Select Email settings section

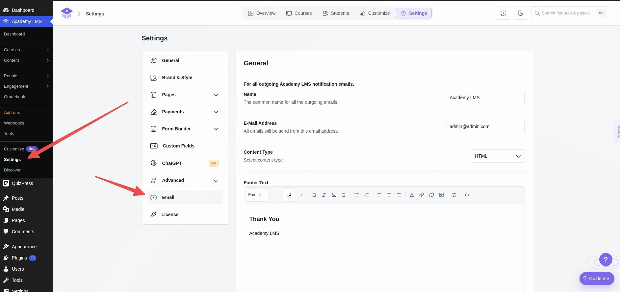pyautogui.click(x=185, y=197)
